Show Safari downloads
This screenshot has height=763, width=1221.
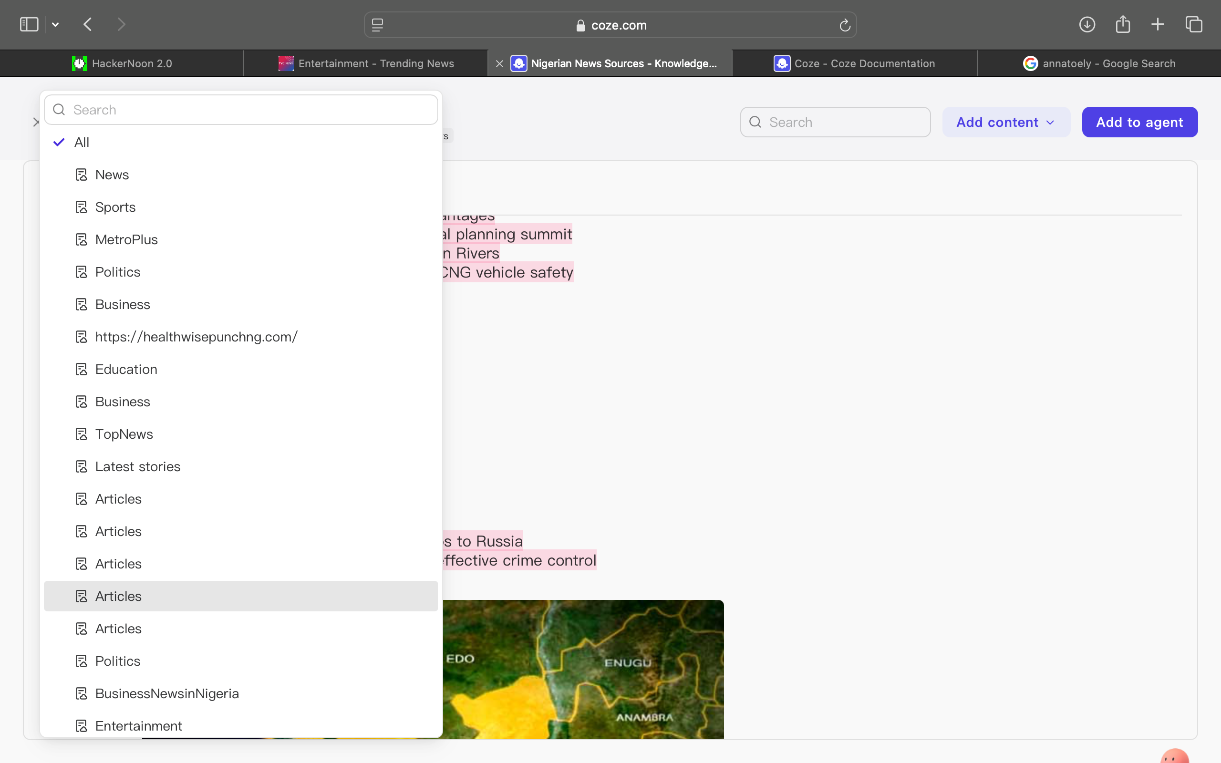tap(1087, 24)
